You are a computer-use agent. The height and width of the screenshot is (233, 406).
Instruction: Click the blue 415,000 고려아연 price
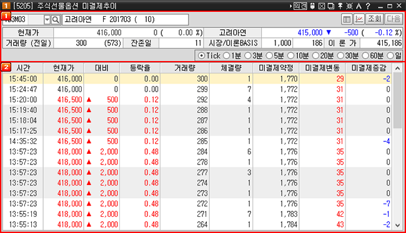coord(310,32)
